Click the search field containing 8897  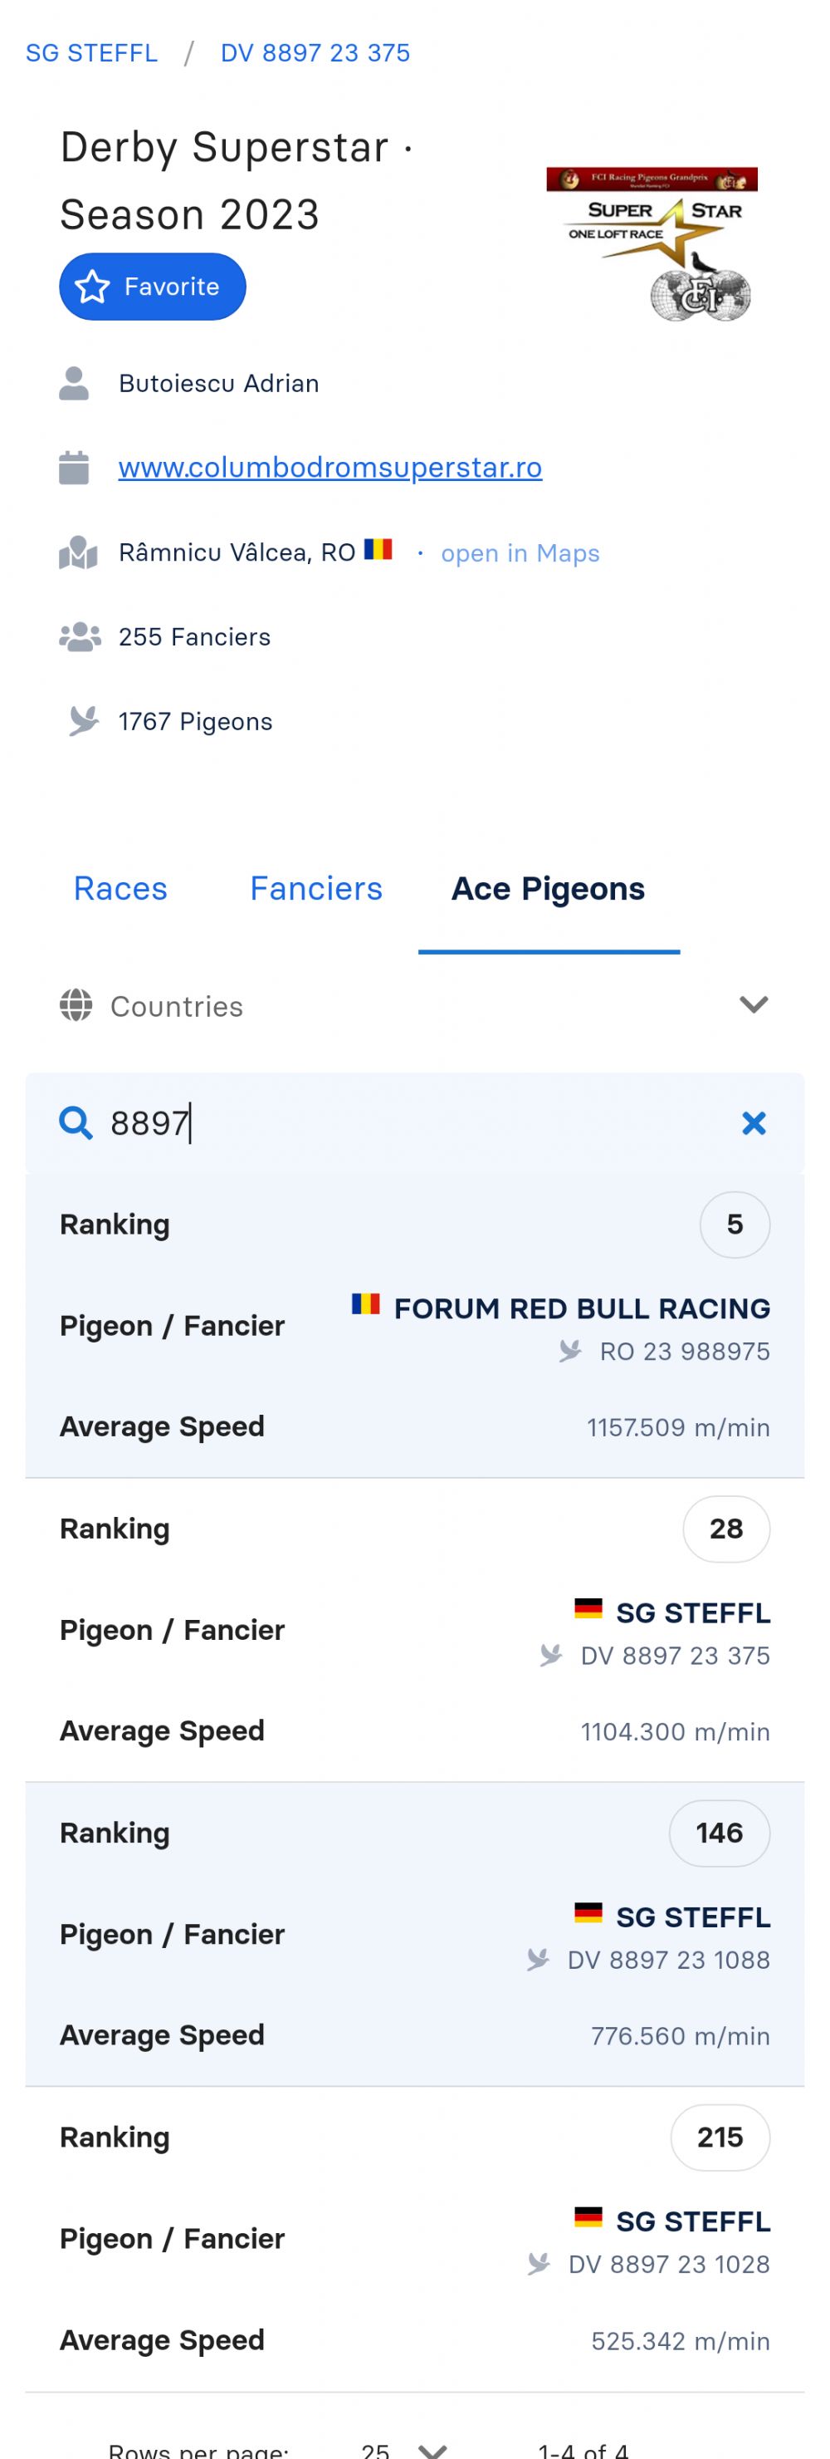pyautogui.click(x=415, y=1122)
